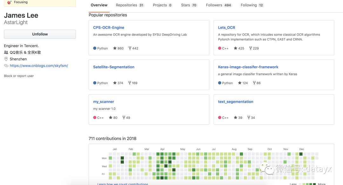
Task: Click the organization icon beside QQ音乐
Action: pos(6,52)
